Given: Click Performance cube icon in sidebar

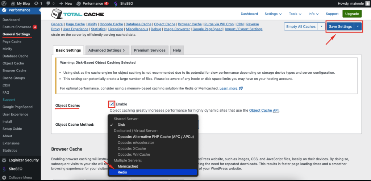Looking at the screenshot, I should tap(4, 10).
